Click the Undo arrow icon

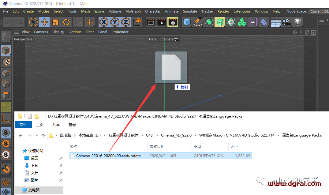pyautogui.click(x=8, y=22)
